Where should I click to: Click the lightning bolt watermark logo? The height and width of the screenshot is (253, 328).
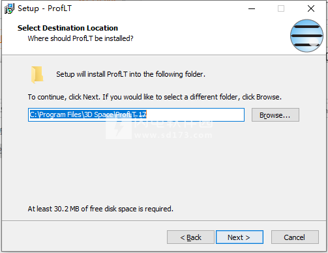point(119,128)
